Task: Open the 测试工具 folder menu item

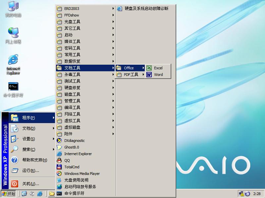Action: pos(86,81)
